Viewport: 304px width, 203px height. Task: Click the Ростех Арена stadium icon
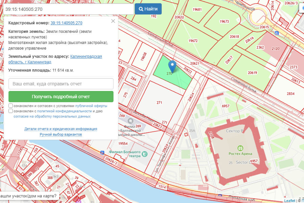coord(240,148)
